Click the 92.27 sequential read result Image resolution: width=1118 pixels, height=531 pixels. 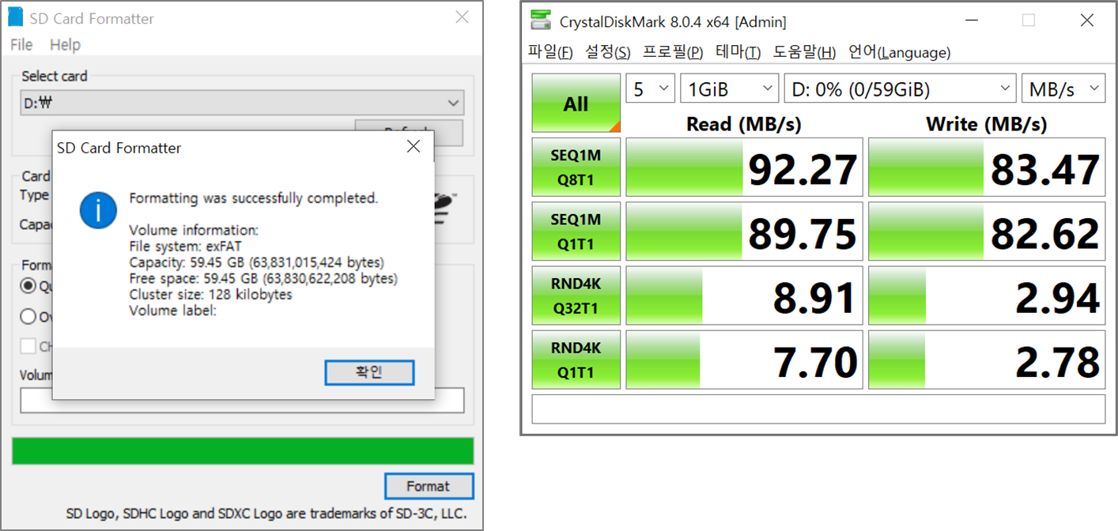744,168
